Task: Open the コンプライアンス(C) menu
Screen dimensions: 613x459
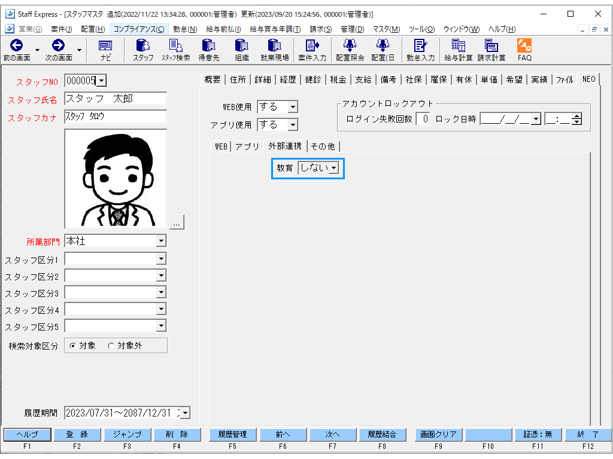Action: click(139, 29)
